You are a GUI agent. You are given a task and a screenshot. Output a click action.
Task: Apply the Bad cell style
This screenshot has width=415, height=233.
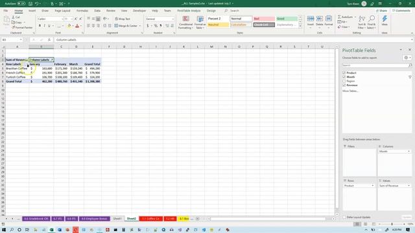pos(264,19)
